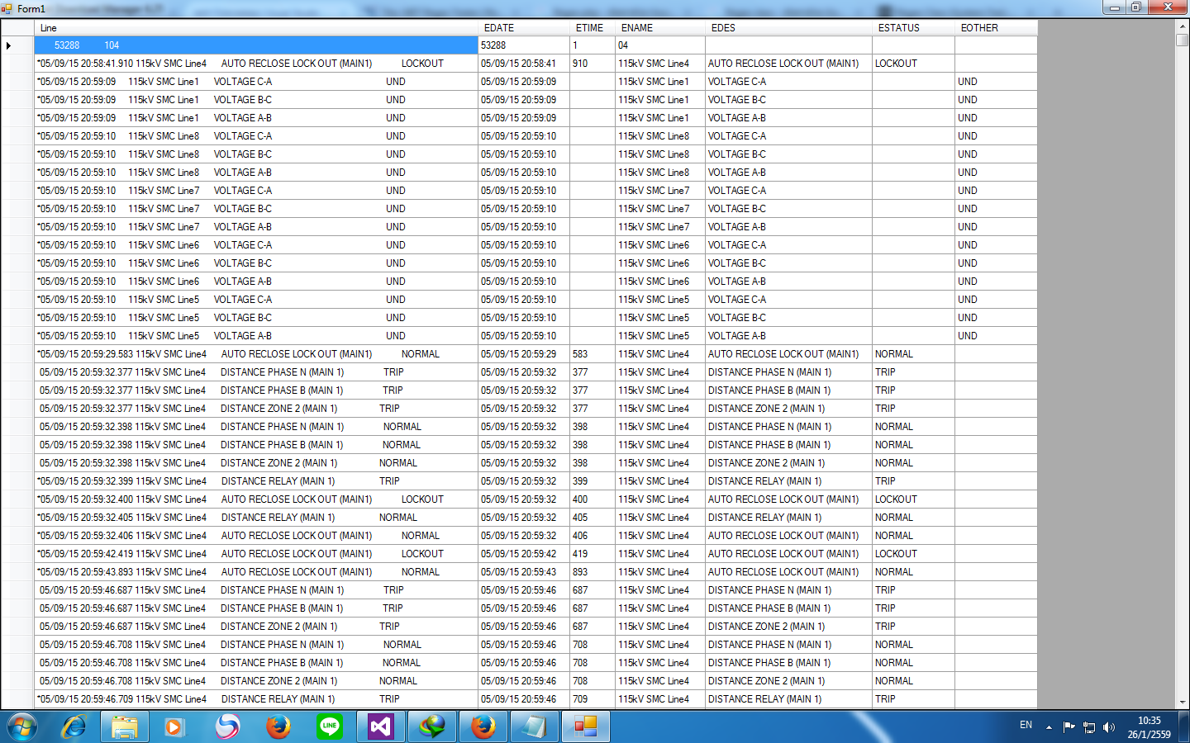Select ETIME cell with value 419
This screenshot has width=1190, height=743.
[x=593, y=554]
